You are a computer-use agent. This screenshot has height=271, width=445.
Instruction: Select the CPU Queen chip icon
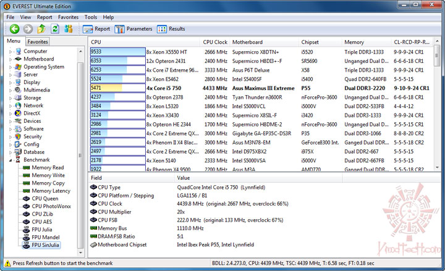tap(27, 198)
